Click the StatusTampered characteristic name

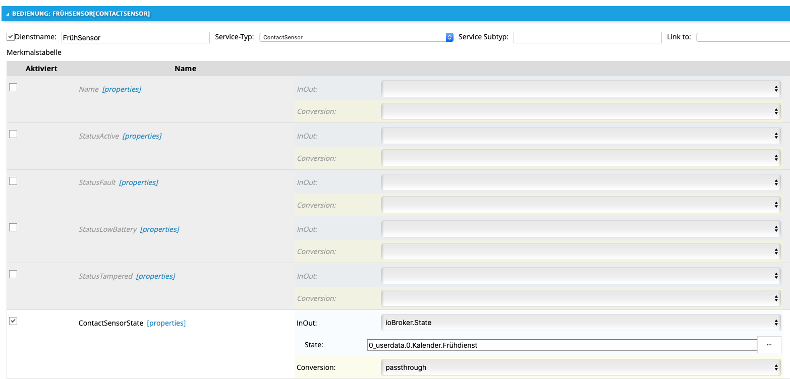pyautogui.click(x=105, y=276)
